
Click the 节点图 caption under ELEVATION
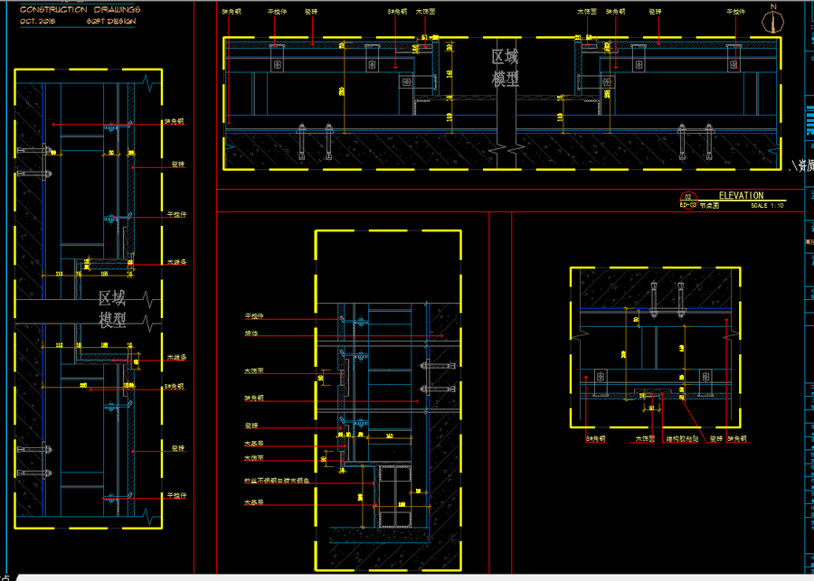tap(708, 206)
